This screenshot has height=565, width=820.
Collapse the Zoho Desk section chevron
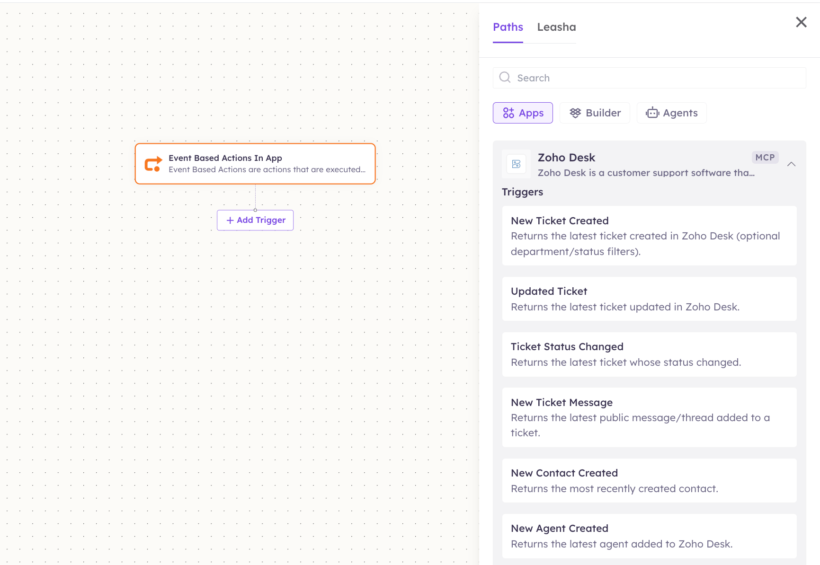click(x=791, y=164)
